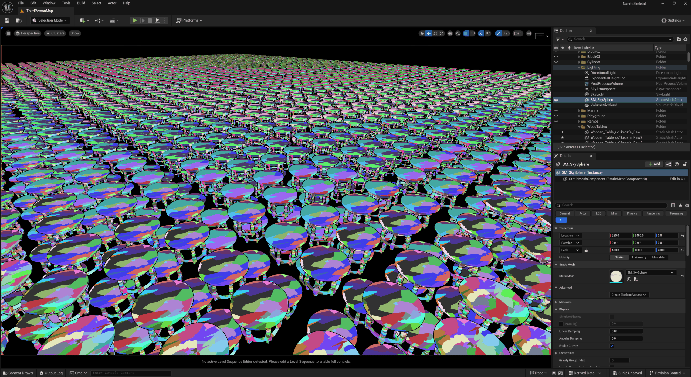The width and height of the screenshot is (691, 377).
Task: Collapse the Lighting folder
Action: pos(579,68)
